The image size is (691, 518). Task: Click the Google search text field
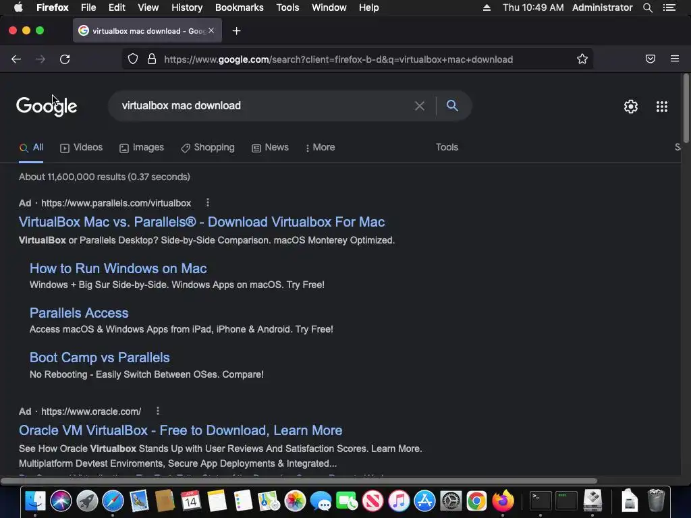[x=265, y=106]
